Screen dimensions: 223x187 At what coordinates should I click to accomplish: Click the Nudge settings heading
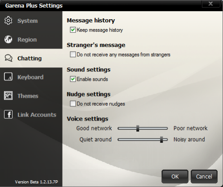pyautogui.click(x=88, y=94)
